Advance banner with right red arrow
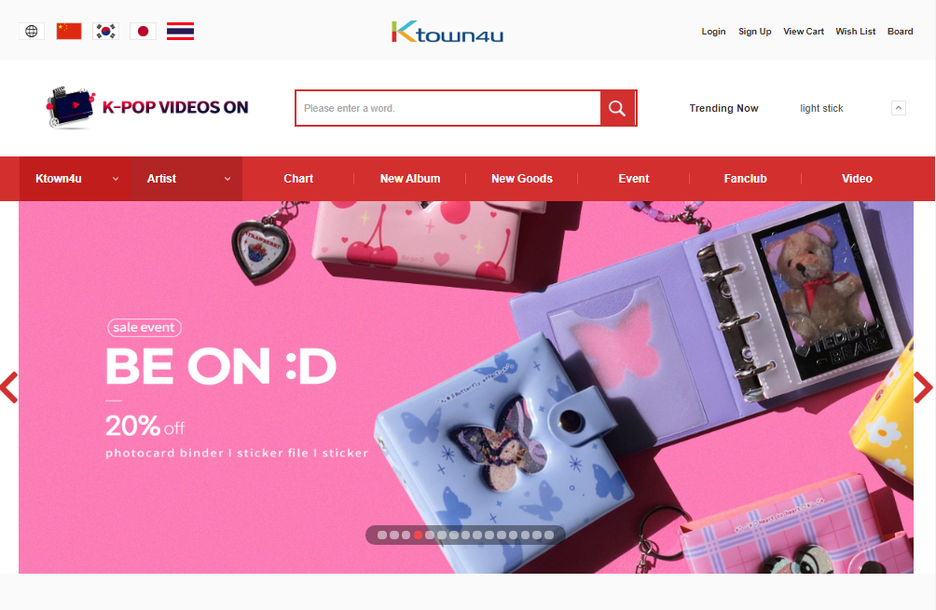Screen dimensions: 936x610 (x=922, y=387)
